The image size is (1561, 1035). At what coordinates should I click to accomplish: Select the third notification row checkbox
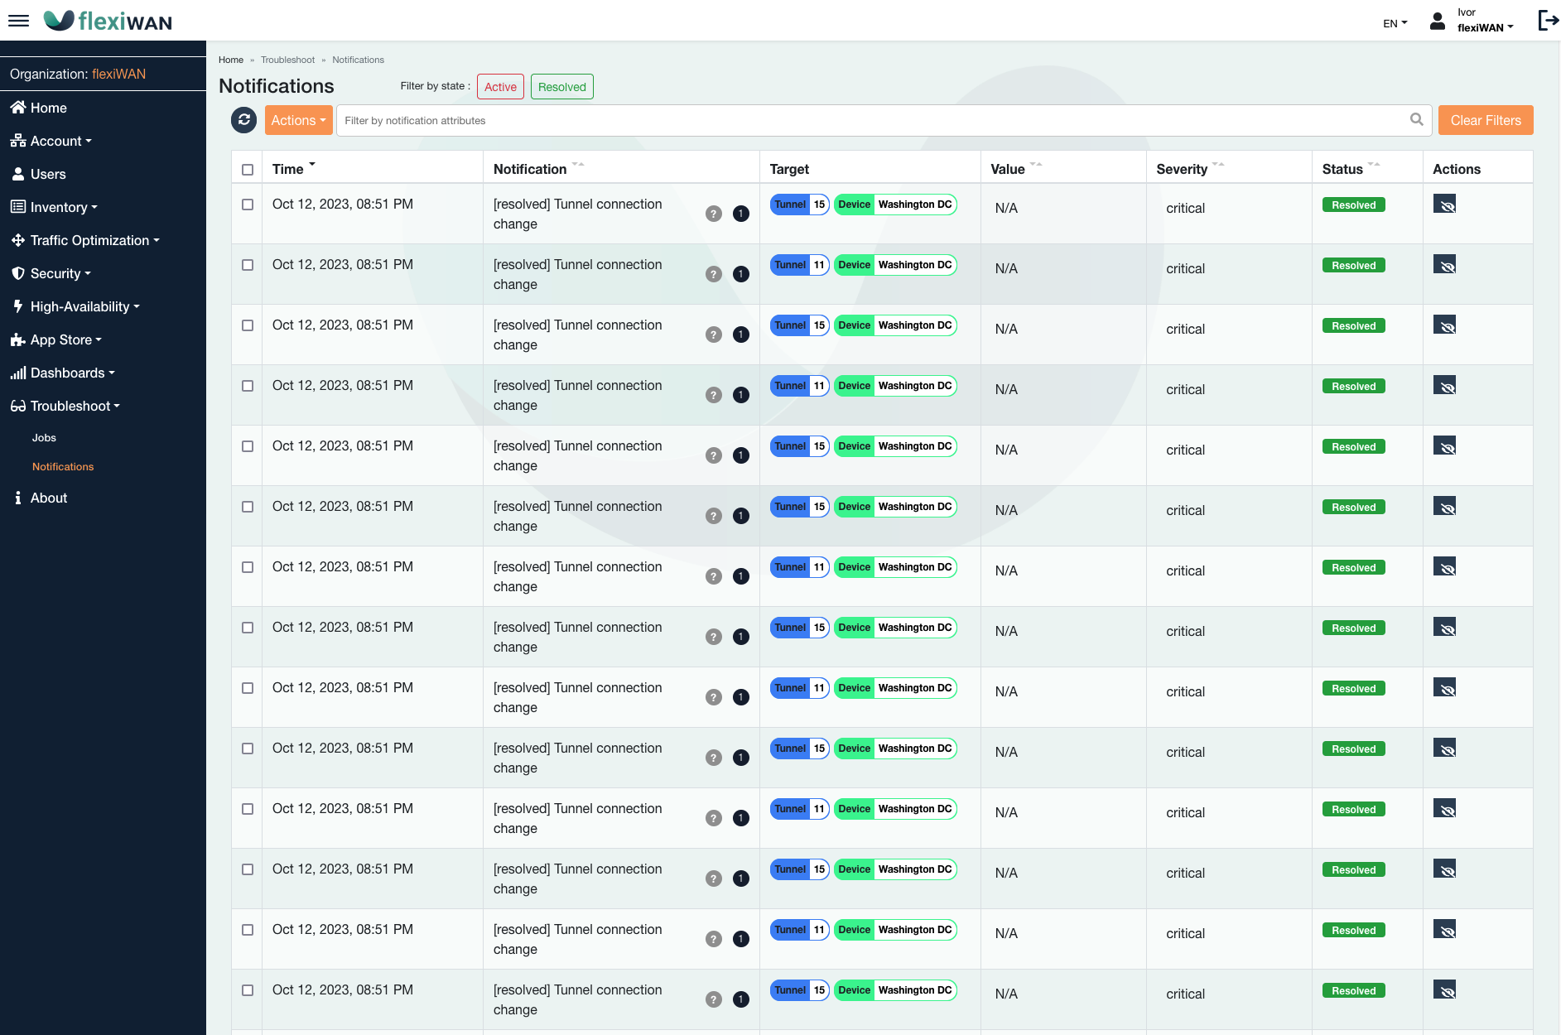[248, 325]
